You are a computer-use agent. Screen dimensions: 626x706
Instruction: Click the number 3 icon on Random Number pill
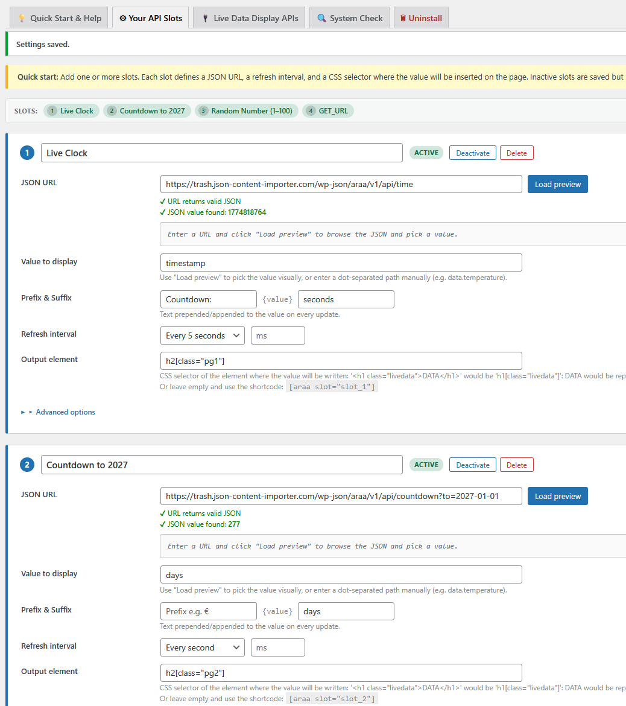203,110
